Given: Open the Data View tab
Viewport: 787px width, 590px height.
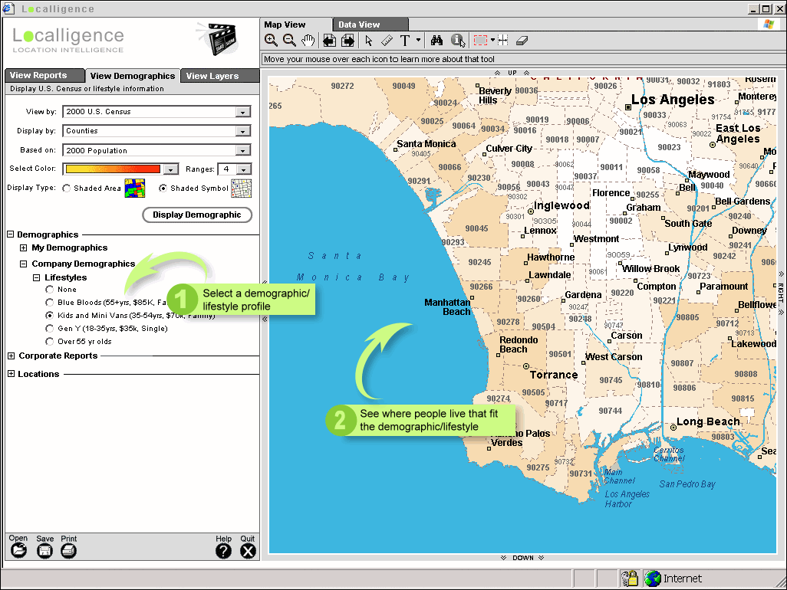Looking at the screenshot, I should click(x=370, y=25).
